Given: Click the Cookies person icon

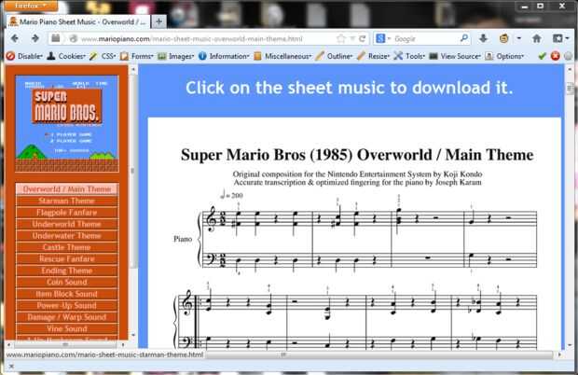Looking at the screenshot, I should (x=51, y=56).
